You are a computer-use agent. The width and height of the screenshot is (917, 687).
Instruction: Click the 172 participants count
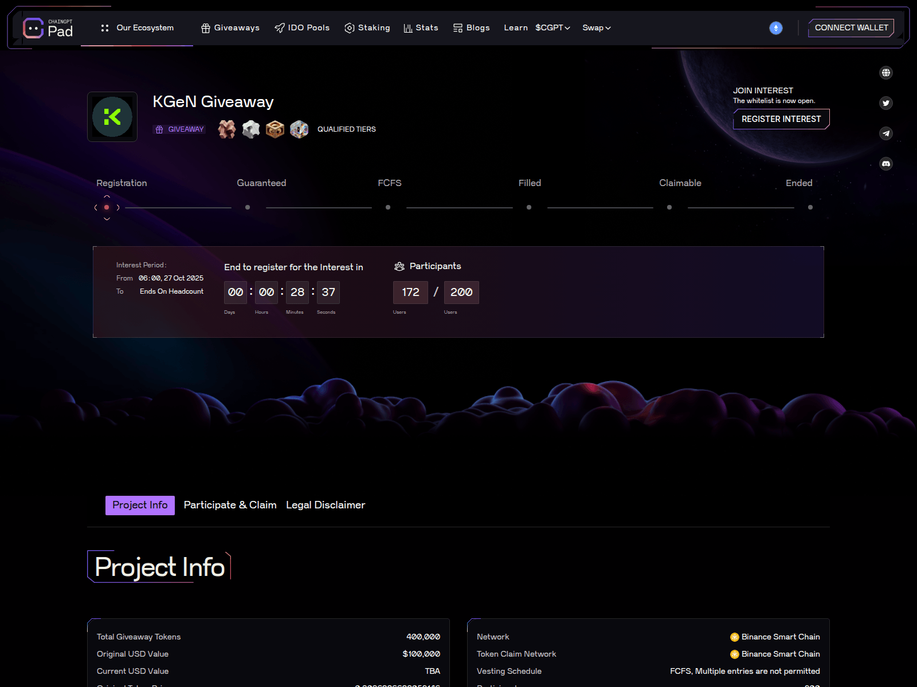coord(410,293)
